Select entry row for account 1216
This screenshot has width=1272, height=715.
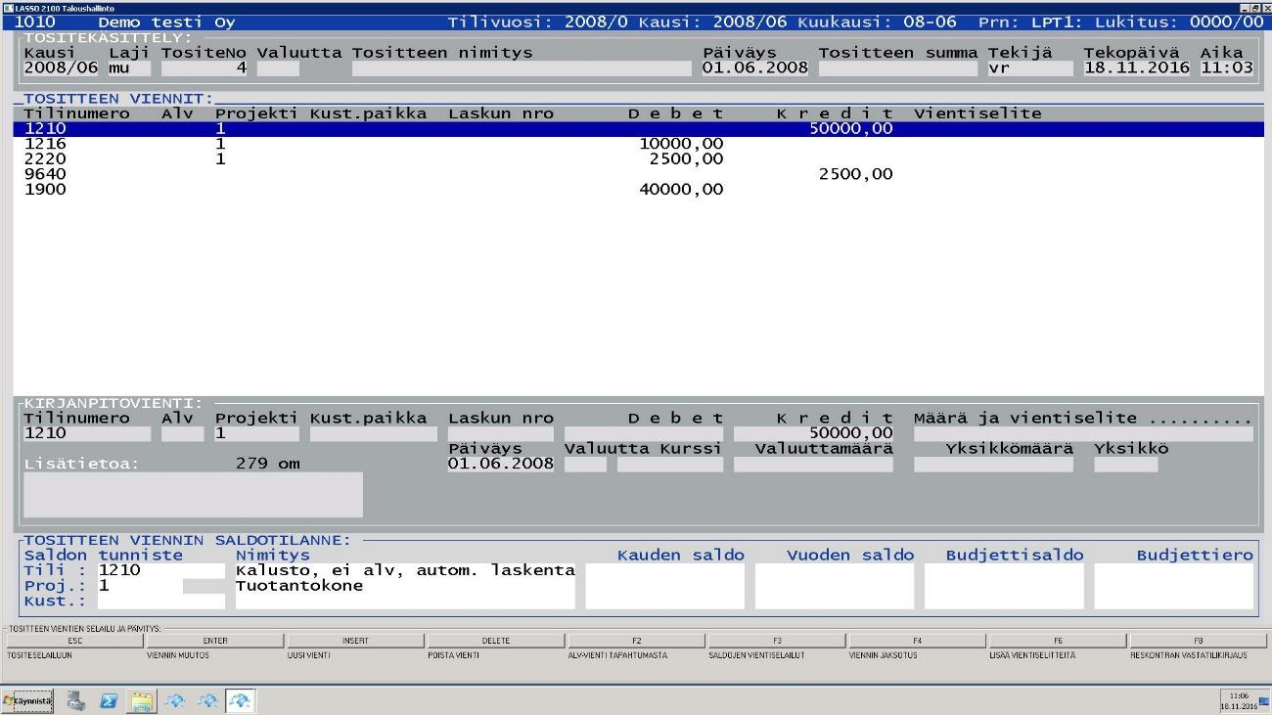point(638,144)
